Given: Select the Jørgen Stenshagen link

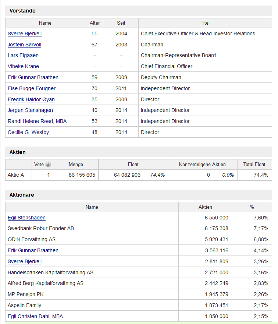Looking at the screenshot, I should [x=30, y=110].
